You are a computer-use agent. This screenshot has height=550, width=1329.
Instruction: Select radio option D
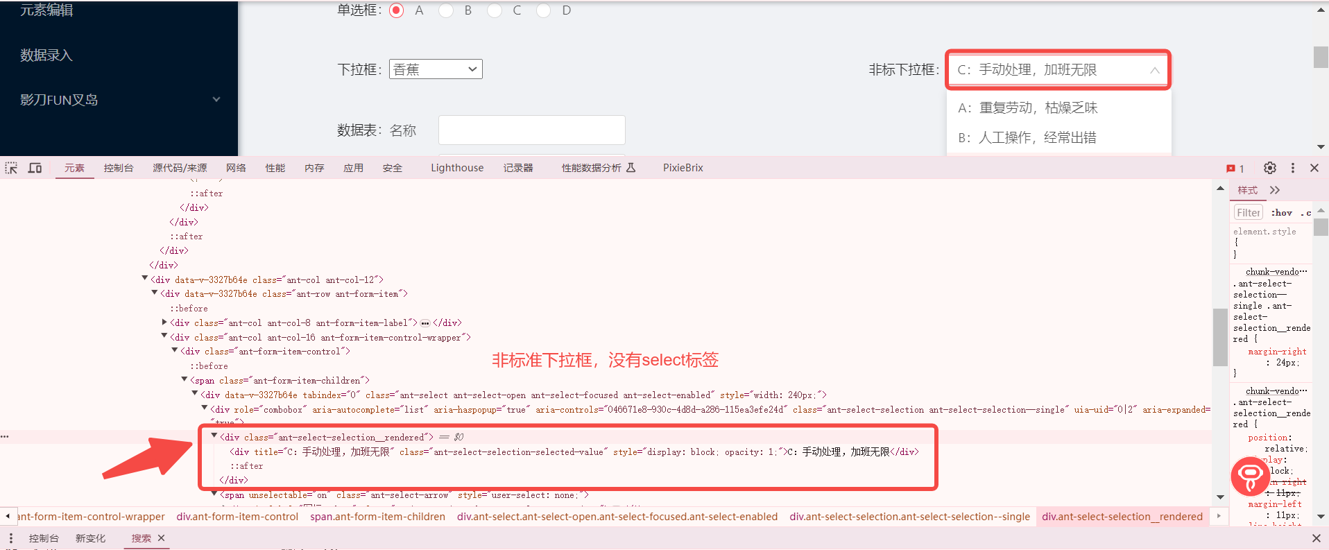click(544, 10)
